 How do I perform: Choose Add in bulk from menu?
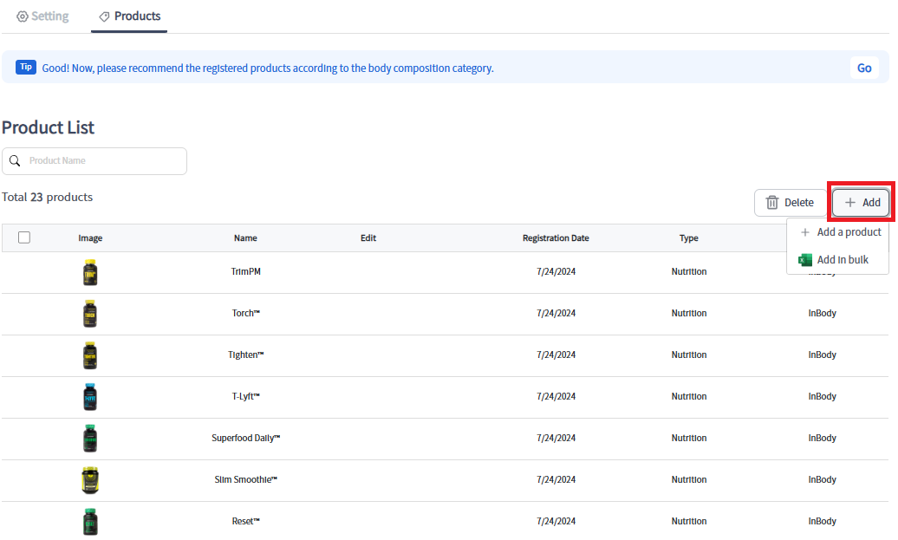tap(833, 260)
